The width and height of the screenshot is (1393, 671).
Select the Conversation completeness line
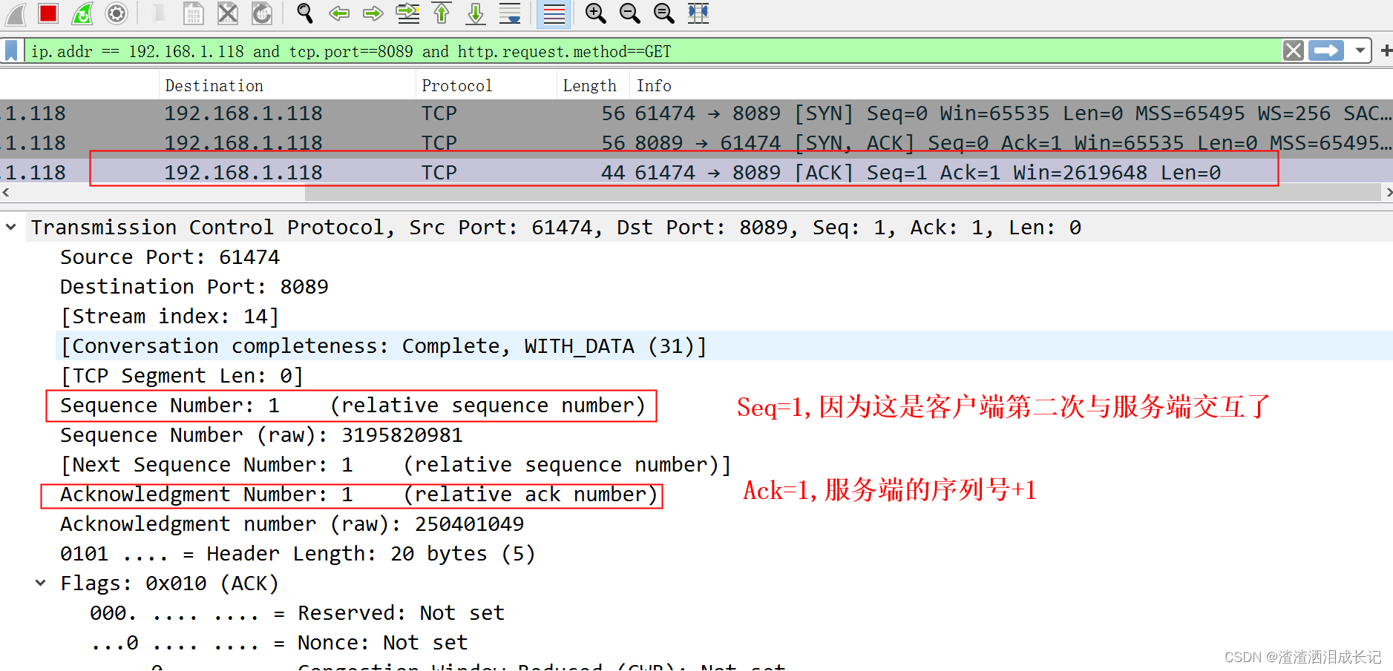384,346
